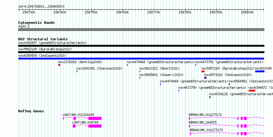Open the RBM46|NM_001277173 transcript label
The width and height of the screenshot is (273, 137).
tap(206, 130)
